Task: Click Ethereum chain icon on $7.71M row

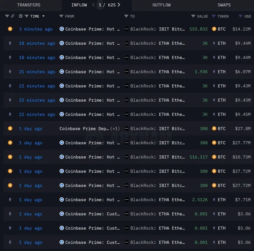Action: [x=10, y=199]
